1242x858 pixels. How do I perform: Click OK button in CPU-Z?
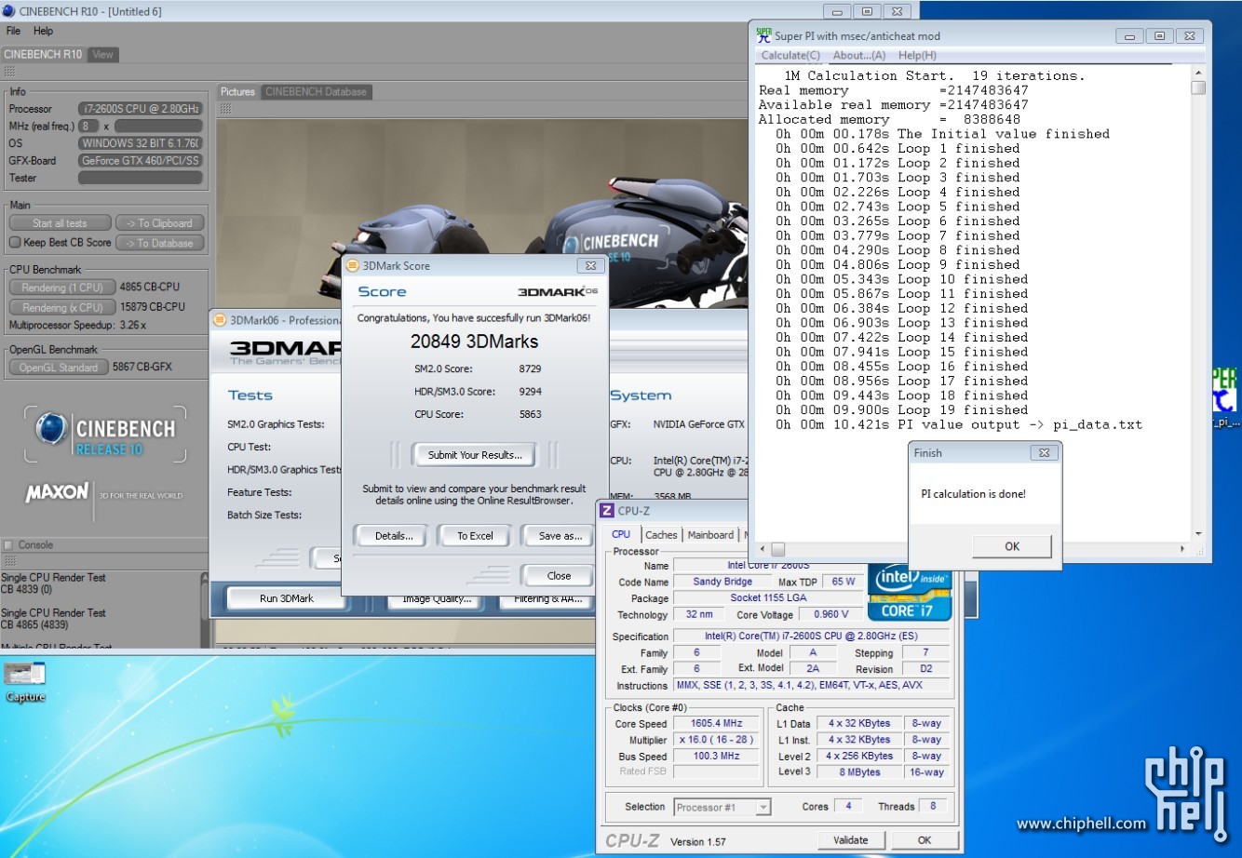[x=924, y=839]
